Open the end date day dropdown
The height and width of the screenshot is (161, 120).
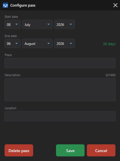coord(13,43)
